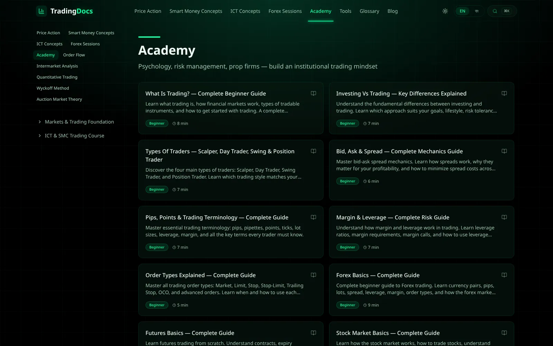
Task: Select Intermarket Analysis in the sidebar
Action: pyautogui.click(x=57, y=66)
